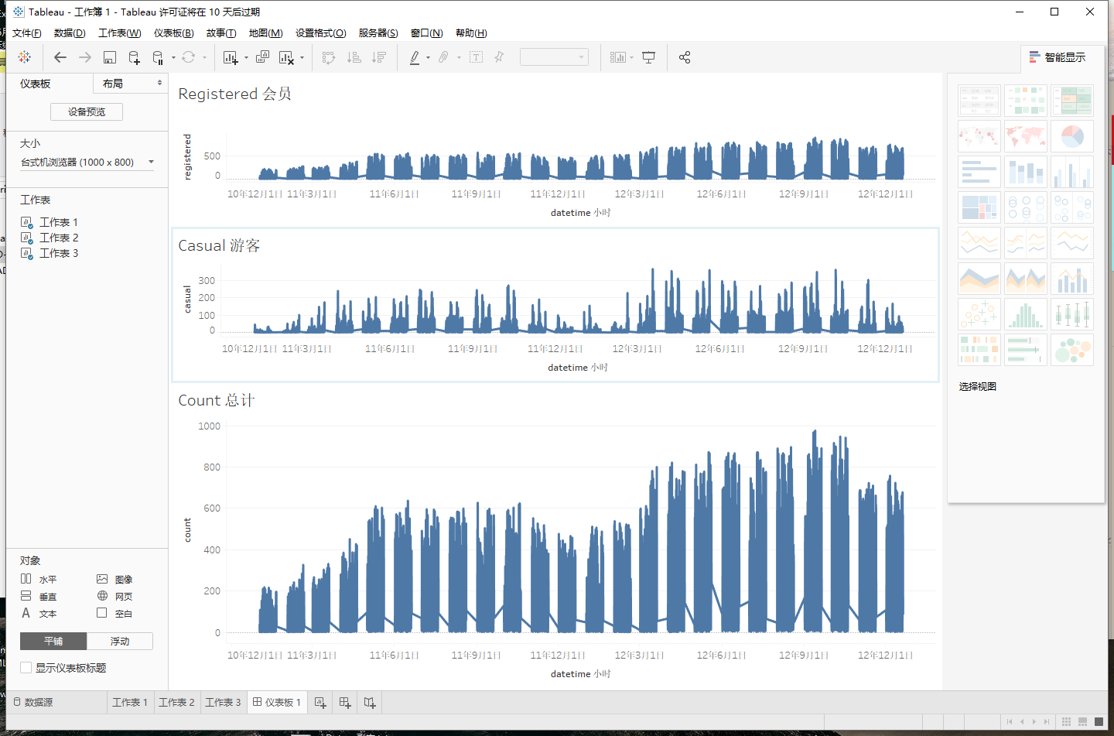Image resolution: width=1114 pixels, height=736 pixels.
Task: Expand the show/hide cards dropdown arrow
Action: (x=632, y=57)
